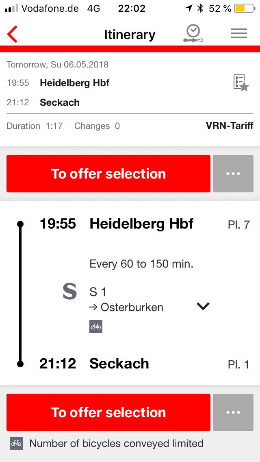Tap the S 1 line label
The width and height of the screenshot is (260, 462).
(x=98, y=292)
